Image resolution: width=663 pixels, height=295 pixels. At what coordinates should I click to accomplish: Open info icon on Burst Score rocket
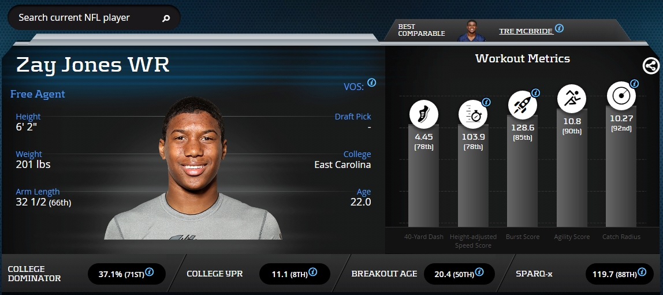(x=535, y=93)
